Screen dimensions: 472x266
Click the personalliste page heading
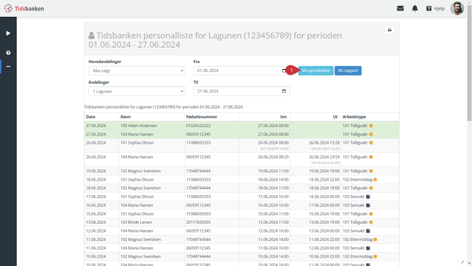(215, 40)
